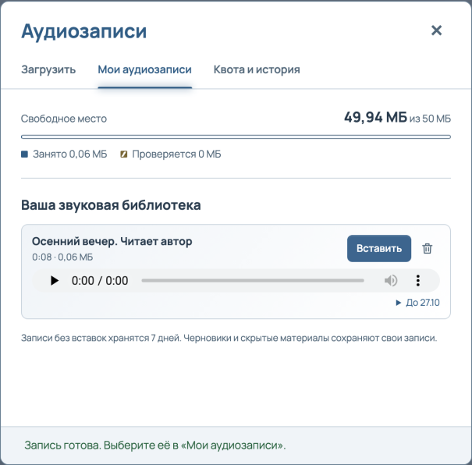Viewport: 472px width, 465px height.
Task: Mute the audio player volume icon
Action: [391, 281]
